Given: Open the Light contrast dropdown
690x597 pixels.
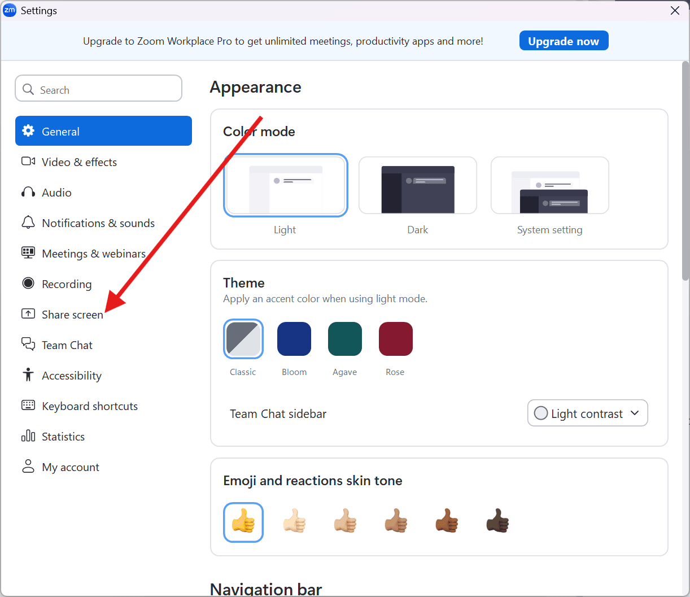Looking at the screenshot, I should point(587,413).
